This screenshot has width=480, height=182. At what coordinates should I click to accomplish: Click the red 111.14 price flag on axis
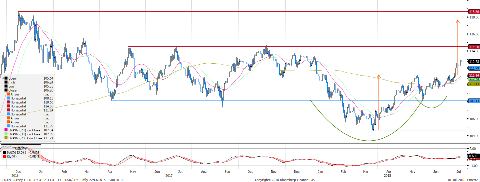coord(473,75)
